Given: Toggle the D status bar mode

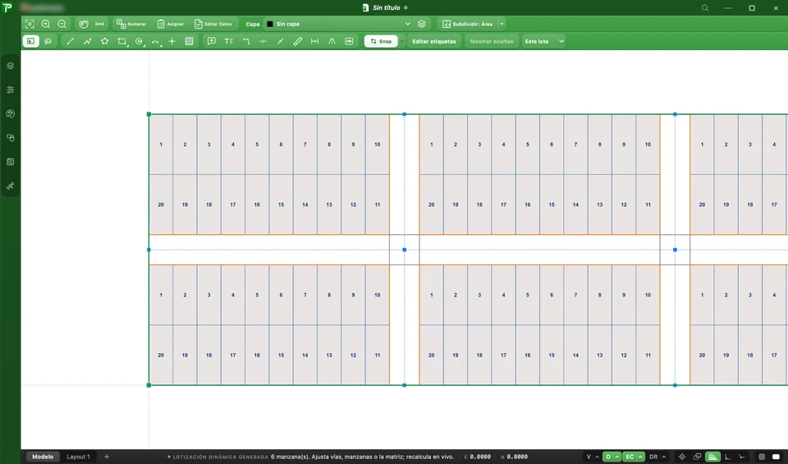Looking at the screenshot, I should pyautogui.click(x=608, y=457).
